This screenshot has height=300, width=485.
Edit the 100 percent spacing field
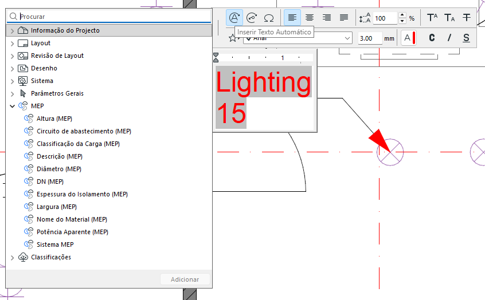point(385,18)
